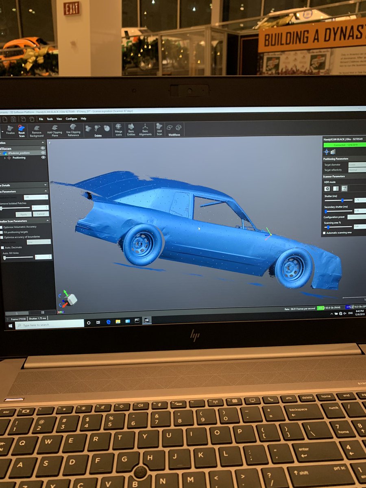Toggle visibility of 87exterior_positions scan

[x=43, y=152]
